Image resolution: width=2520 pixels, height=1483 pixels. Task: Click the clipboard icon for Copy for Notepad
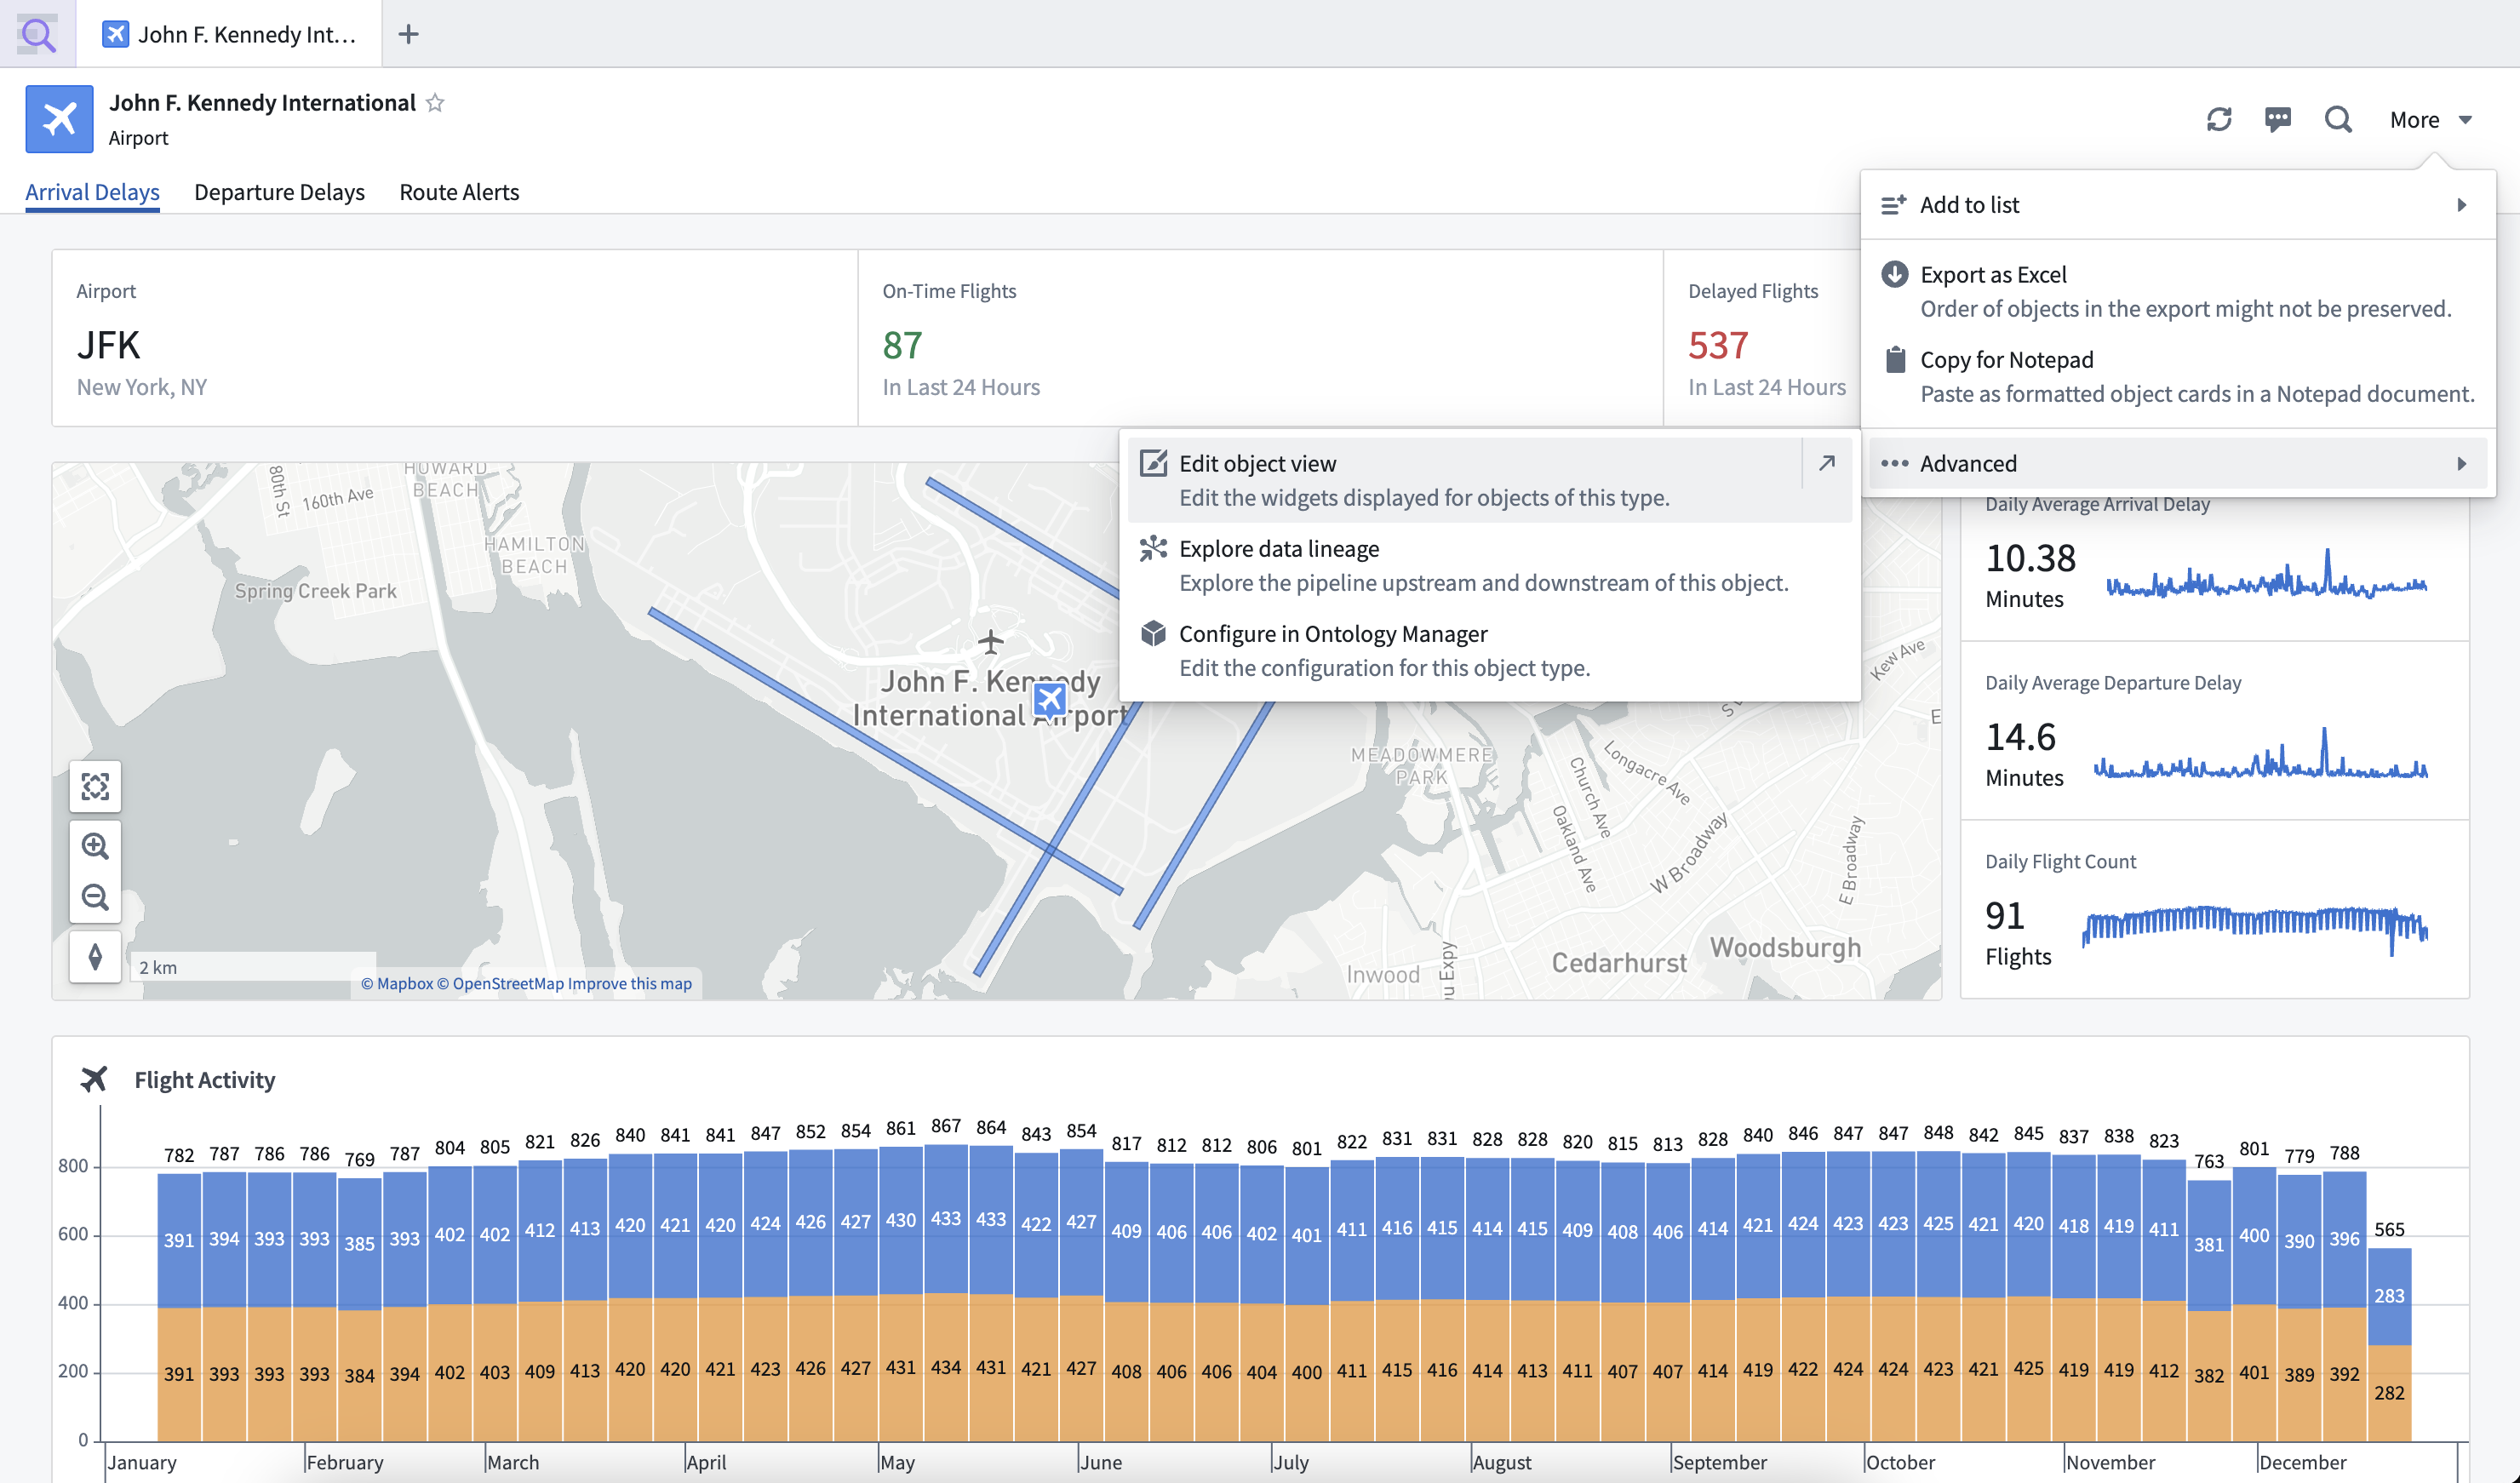[x=1894, y=359]
